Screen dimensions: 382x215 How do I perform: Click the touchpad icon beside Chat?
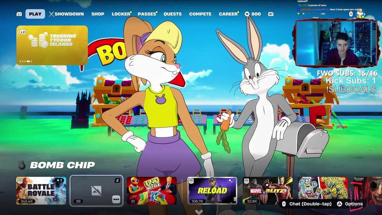284,204
